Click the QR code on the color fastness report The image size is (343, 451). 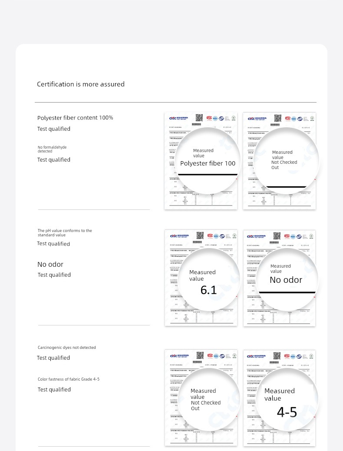[277, 355]
